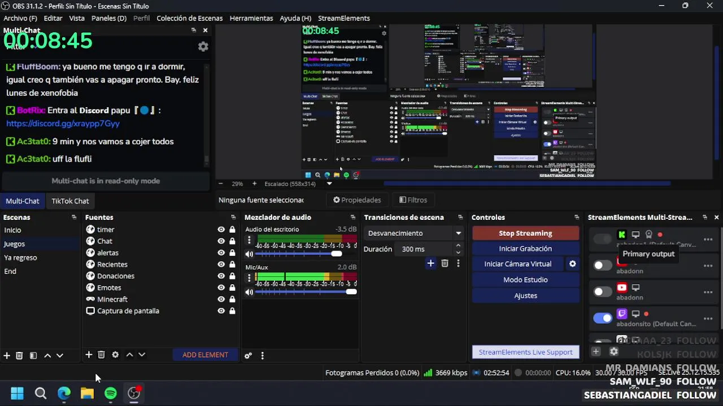Undock the Fuentes panel

click(233, 217)
